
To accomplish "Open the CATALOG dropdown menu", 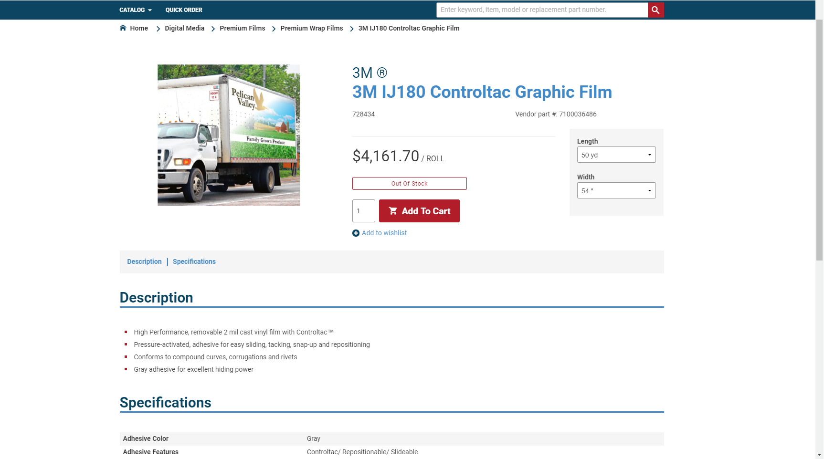I will (136, 10).
